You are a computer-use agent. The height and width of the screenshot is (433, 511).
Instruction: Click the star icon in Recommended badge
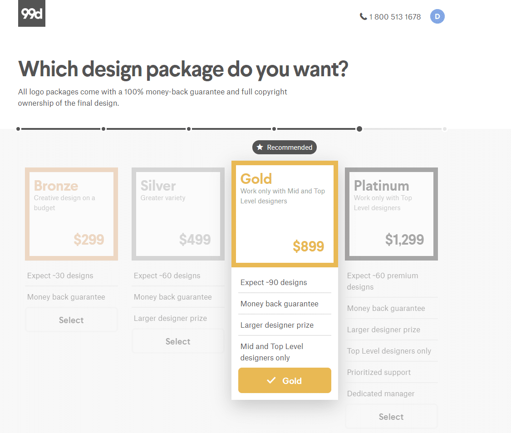[260, 148]
